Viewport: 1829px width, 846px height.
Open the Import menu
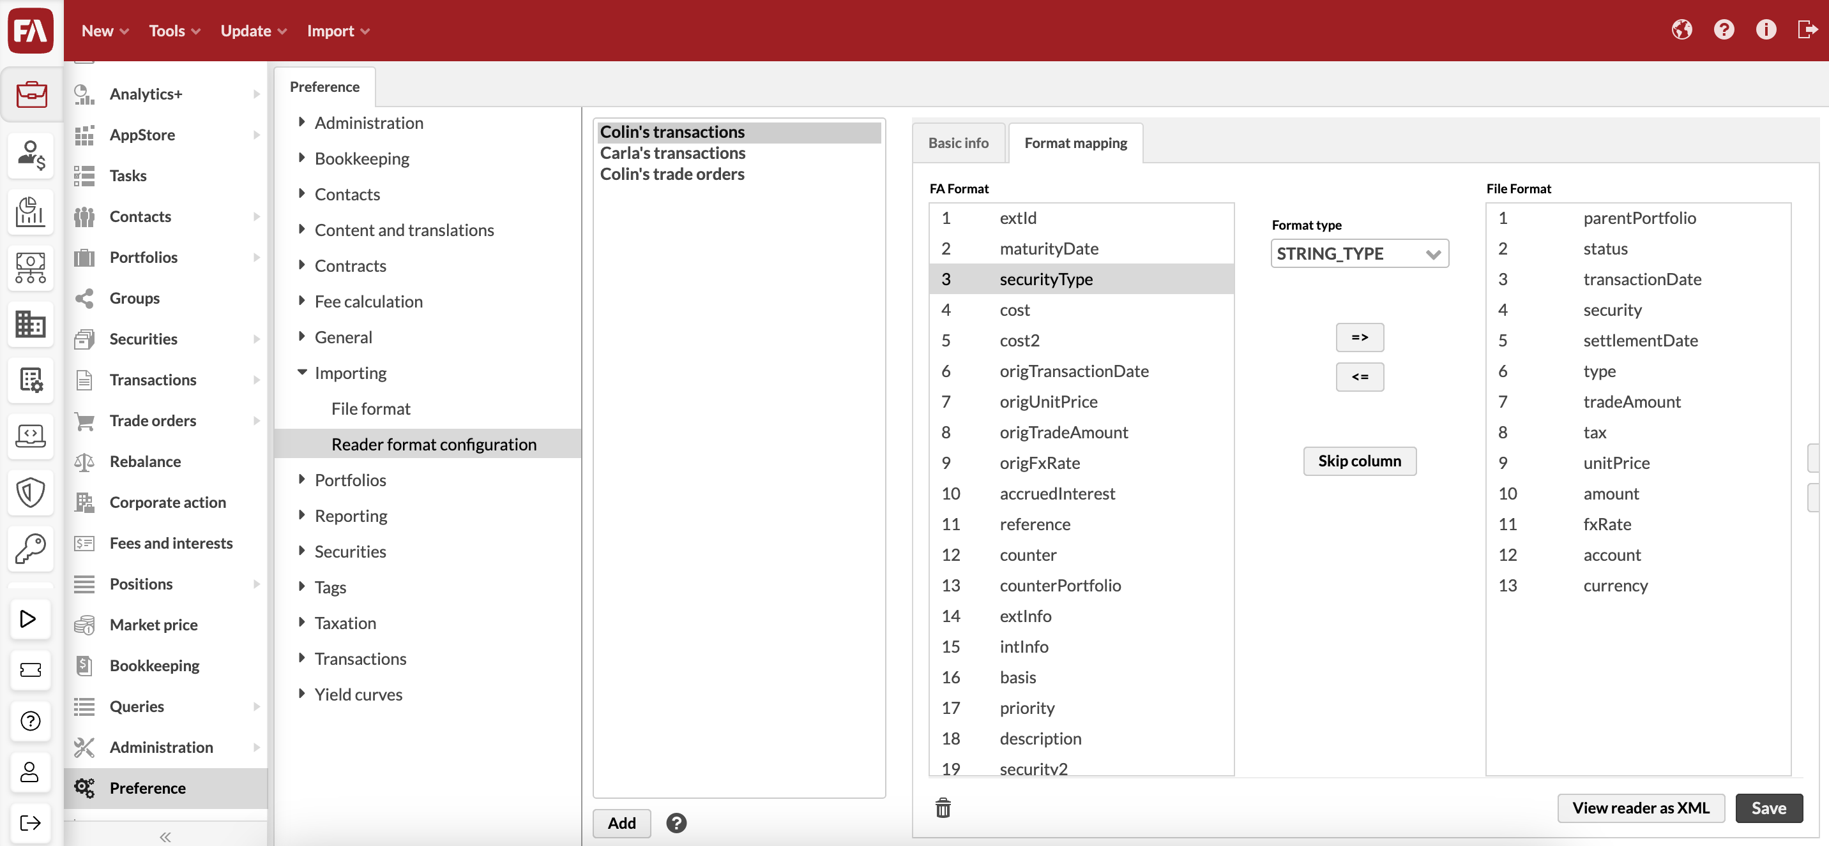pyautogui.click(x=338, y=31)
